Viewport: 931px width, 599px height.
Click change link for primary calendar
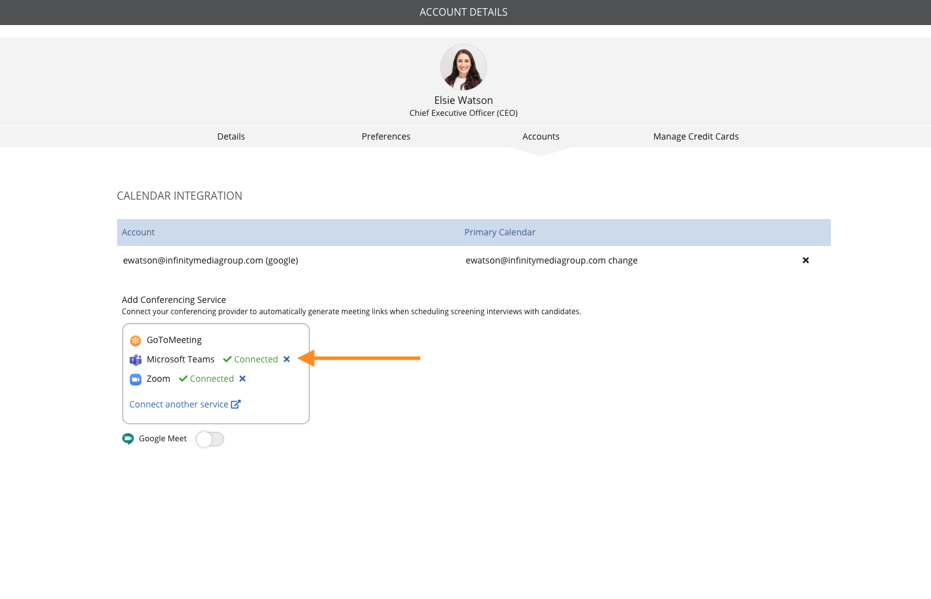(x=623, y=260)
